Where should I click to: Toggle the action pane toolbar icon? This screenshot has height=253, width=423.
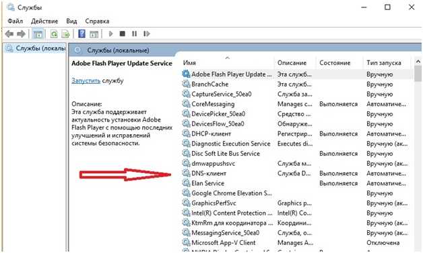pyautogui.click(x=94, y=34)
